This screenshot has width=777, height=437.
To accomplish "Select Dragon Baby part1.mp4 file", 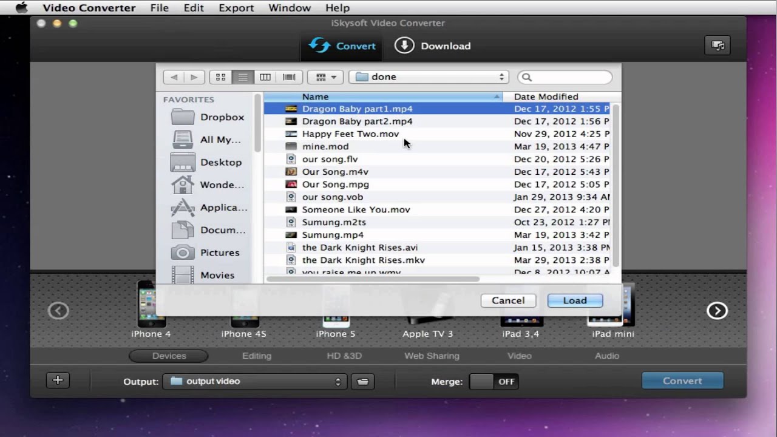I will pos(437,109).
